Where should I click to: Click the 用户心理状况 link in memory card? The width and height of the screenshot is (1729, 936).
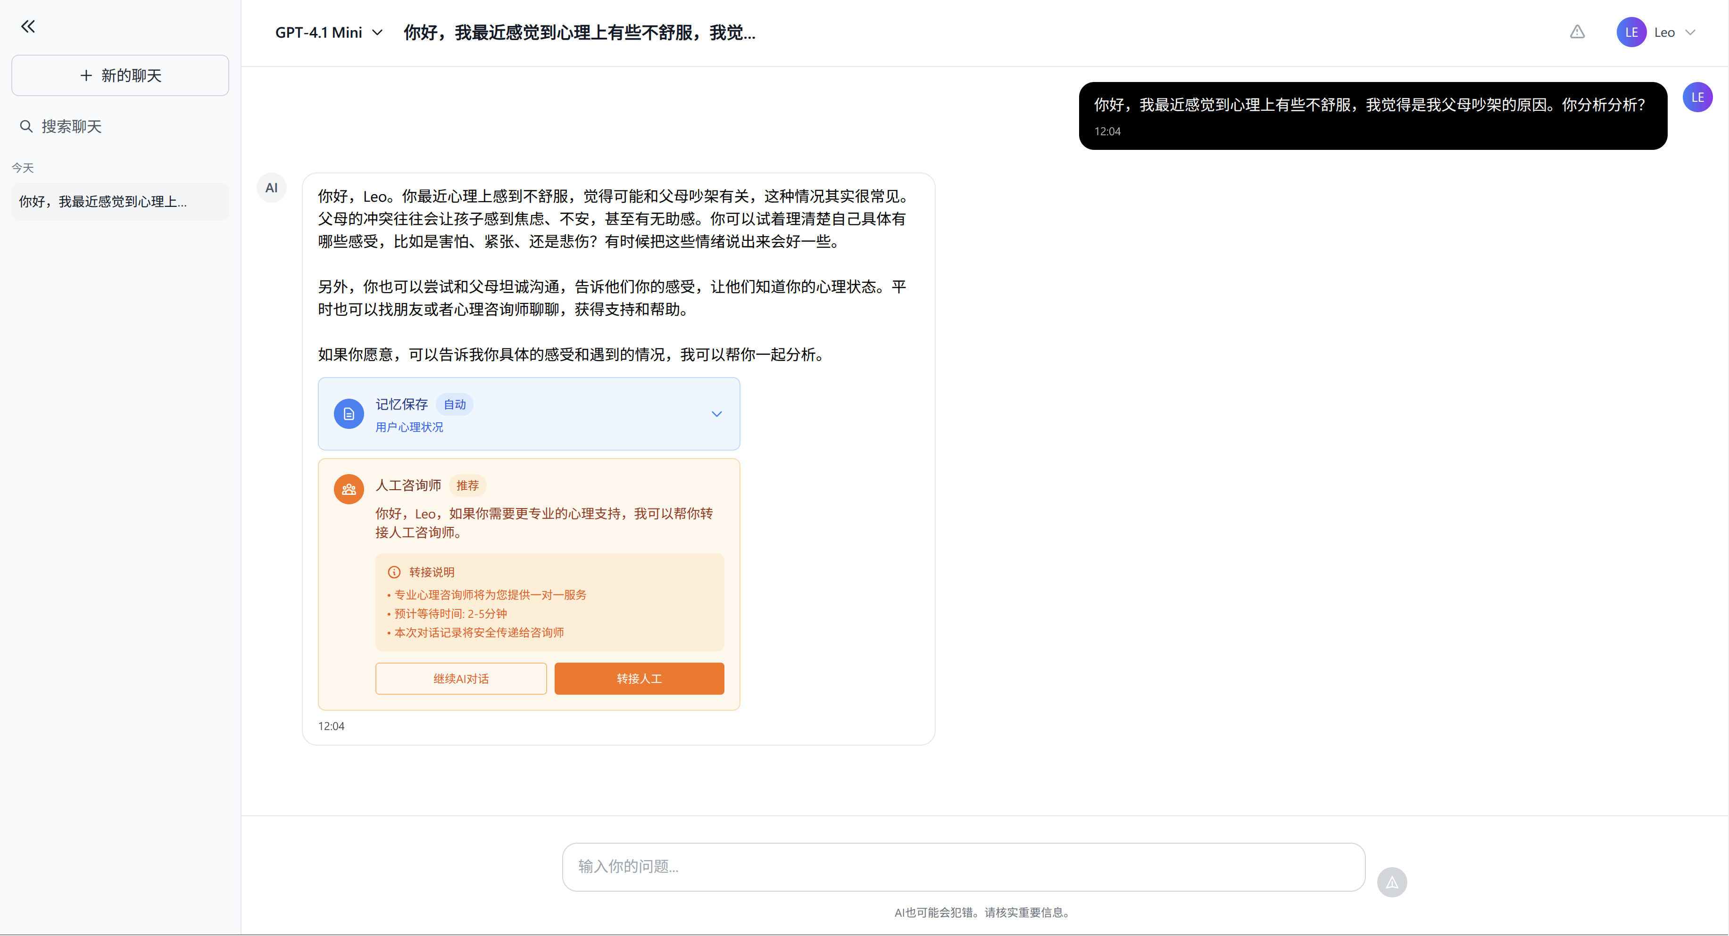(x=409, y=427)
